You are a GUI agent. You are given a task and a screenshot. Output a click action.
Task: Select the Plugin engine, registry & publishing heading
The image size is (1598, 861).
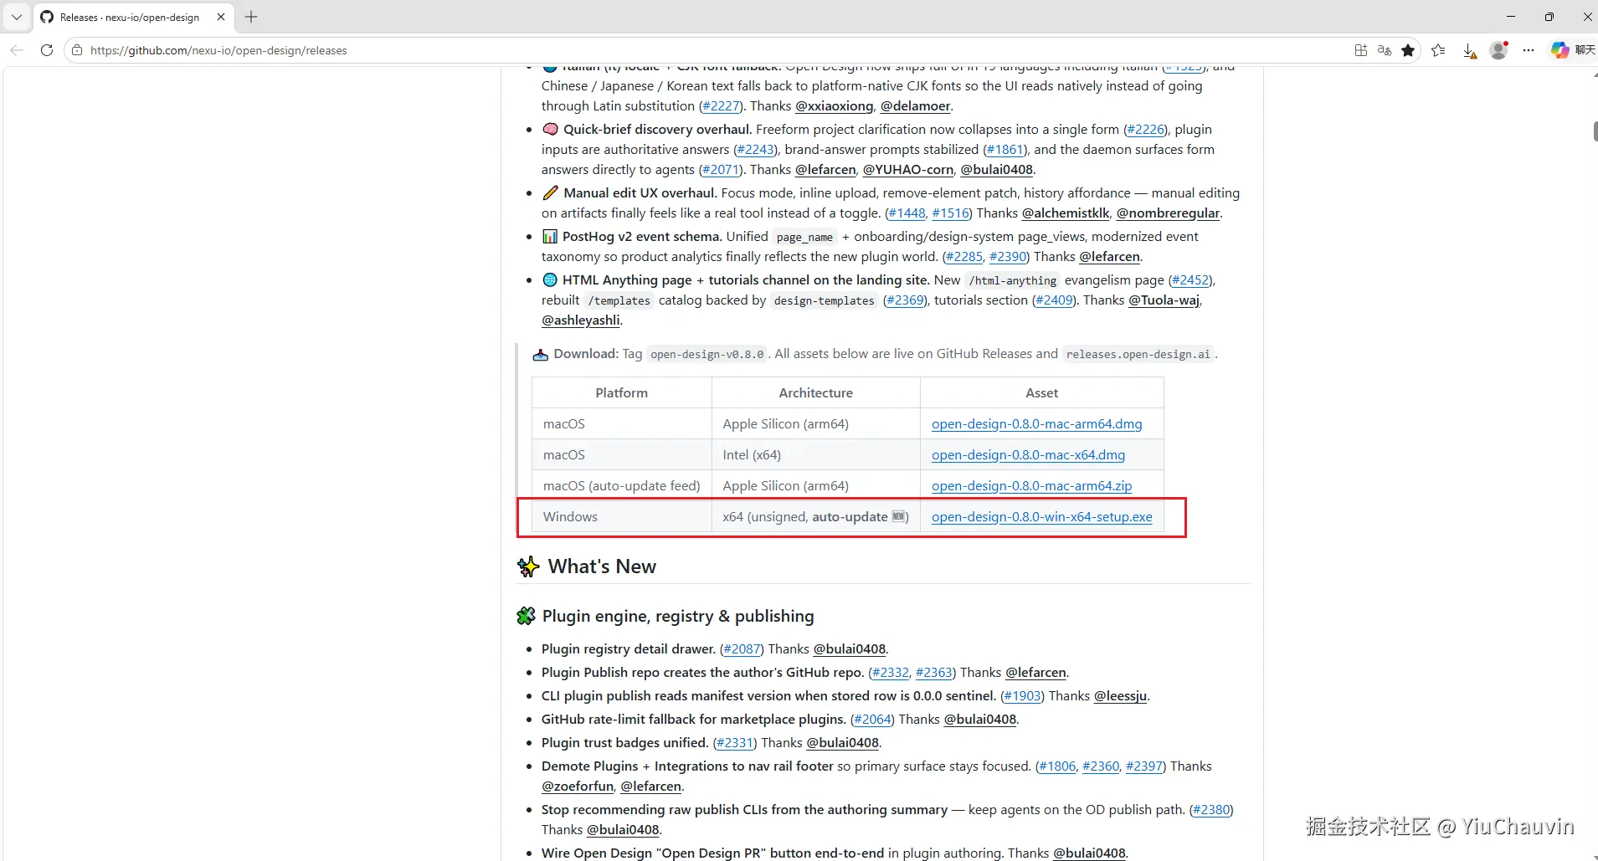[x=678, y=616]
